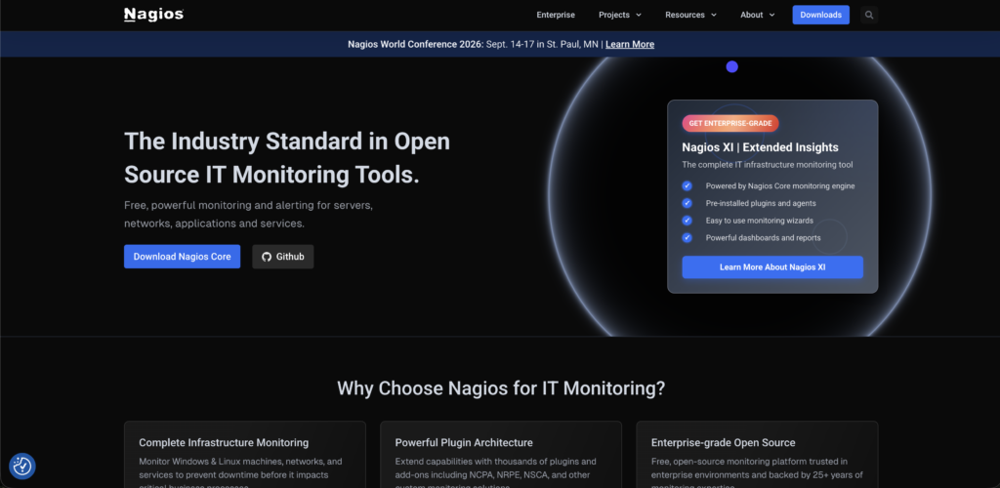Click Nagios World Conference 2026 banner text

click(415, 44)
